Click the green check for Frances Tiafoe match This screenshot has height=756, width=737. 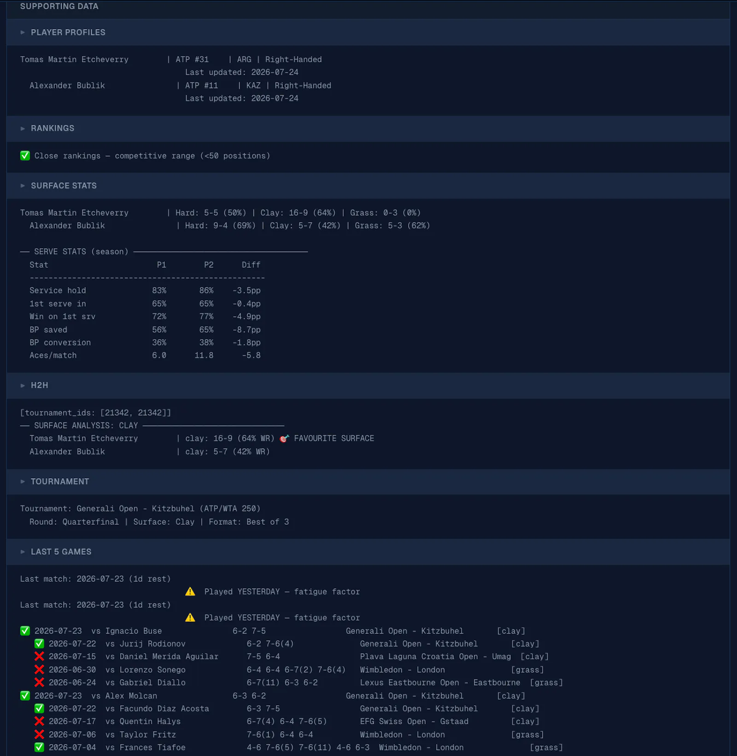39,748
